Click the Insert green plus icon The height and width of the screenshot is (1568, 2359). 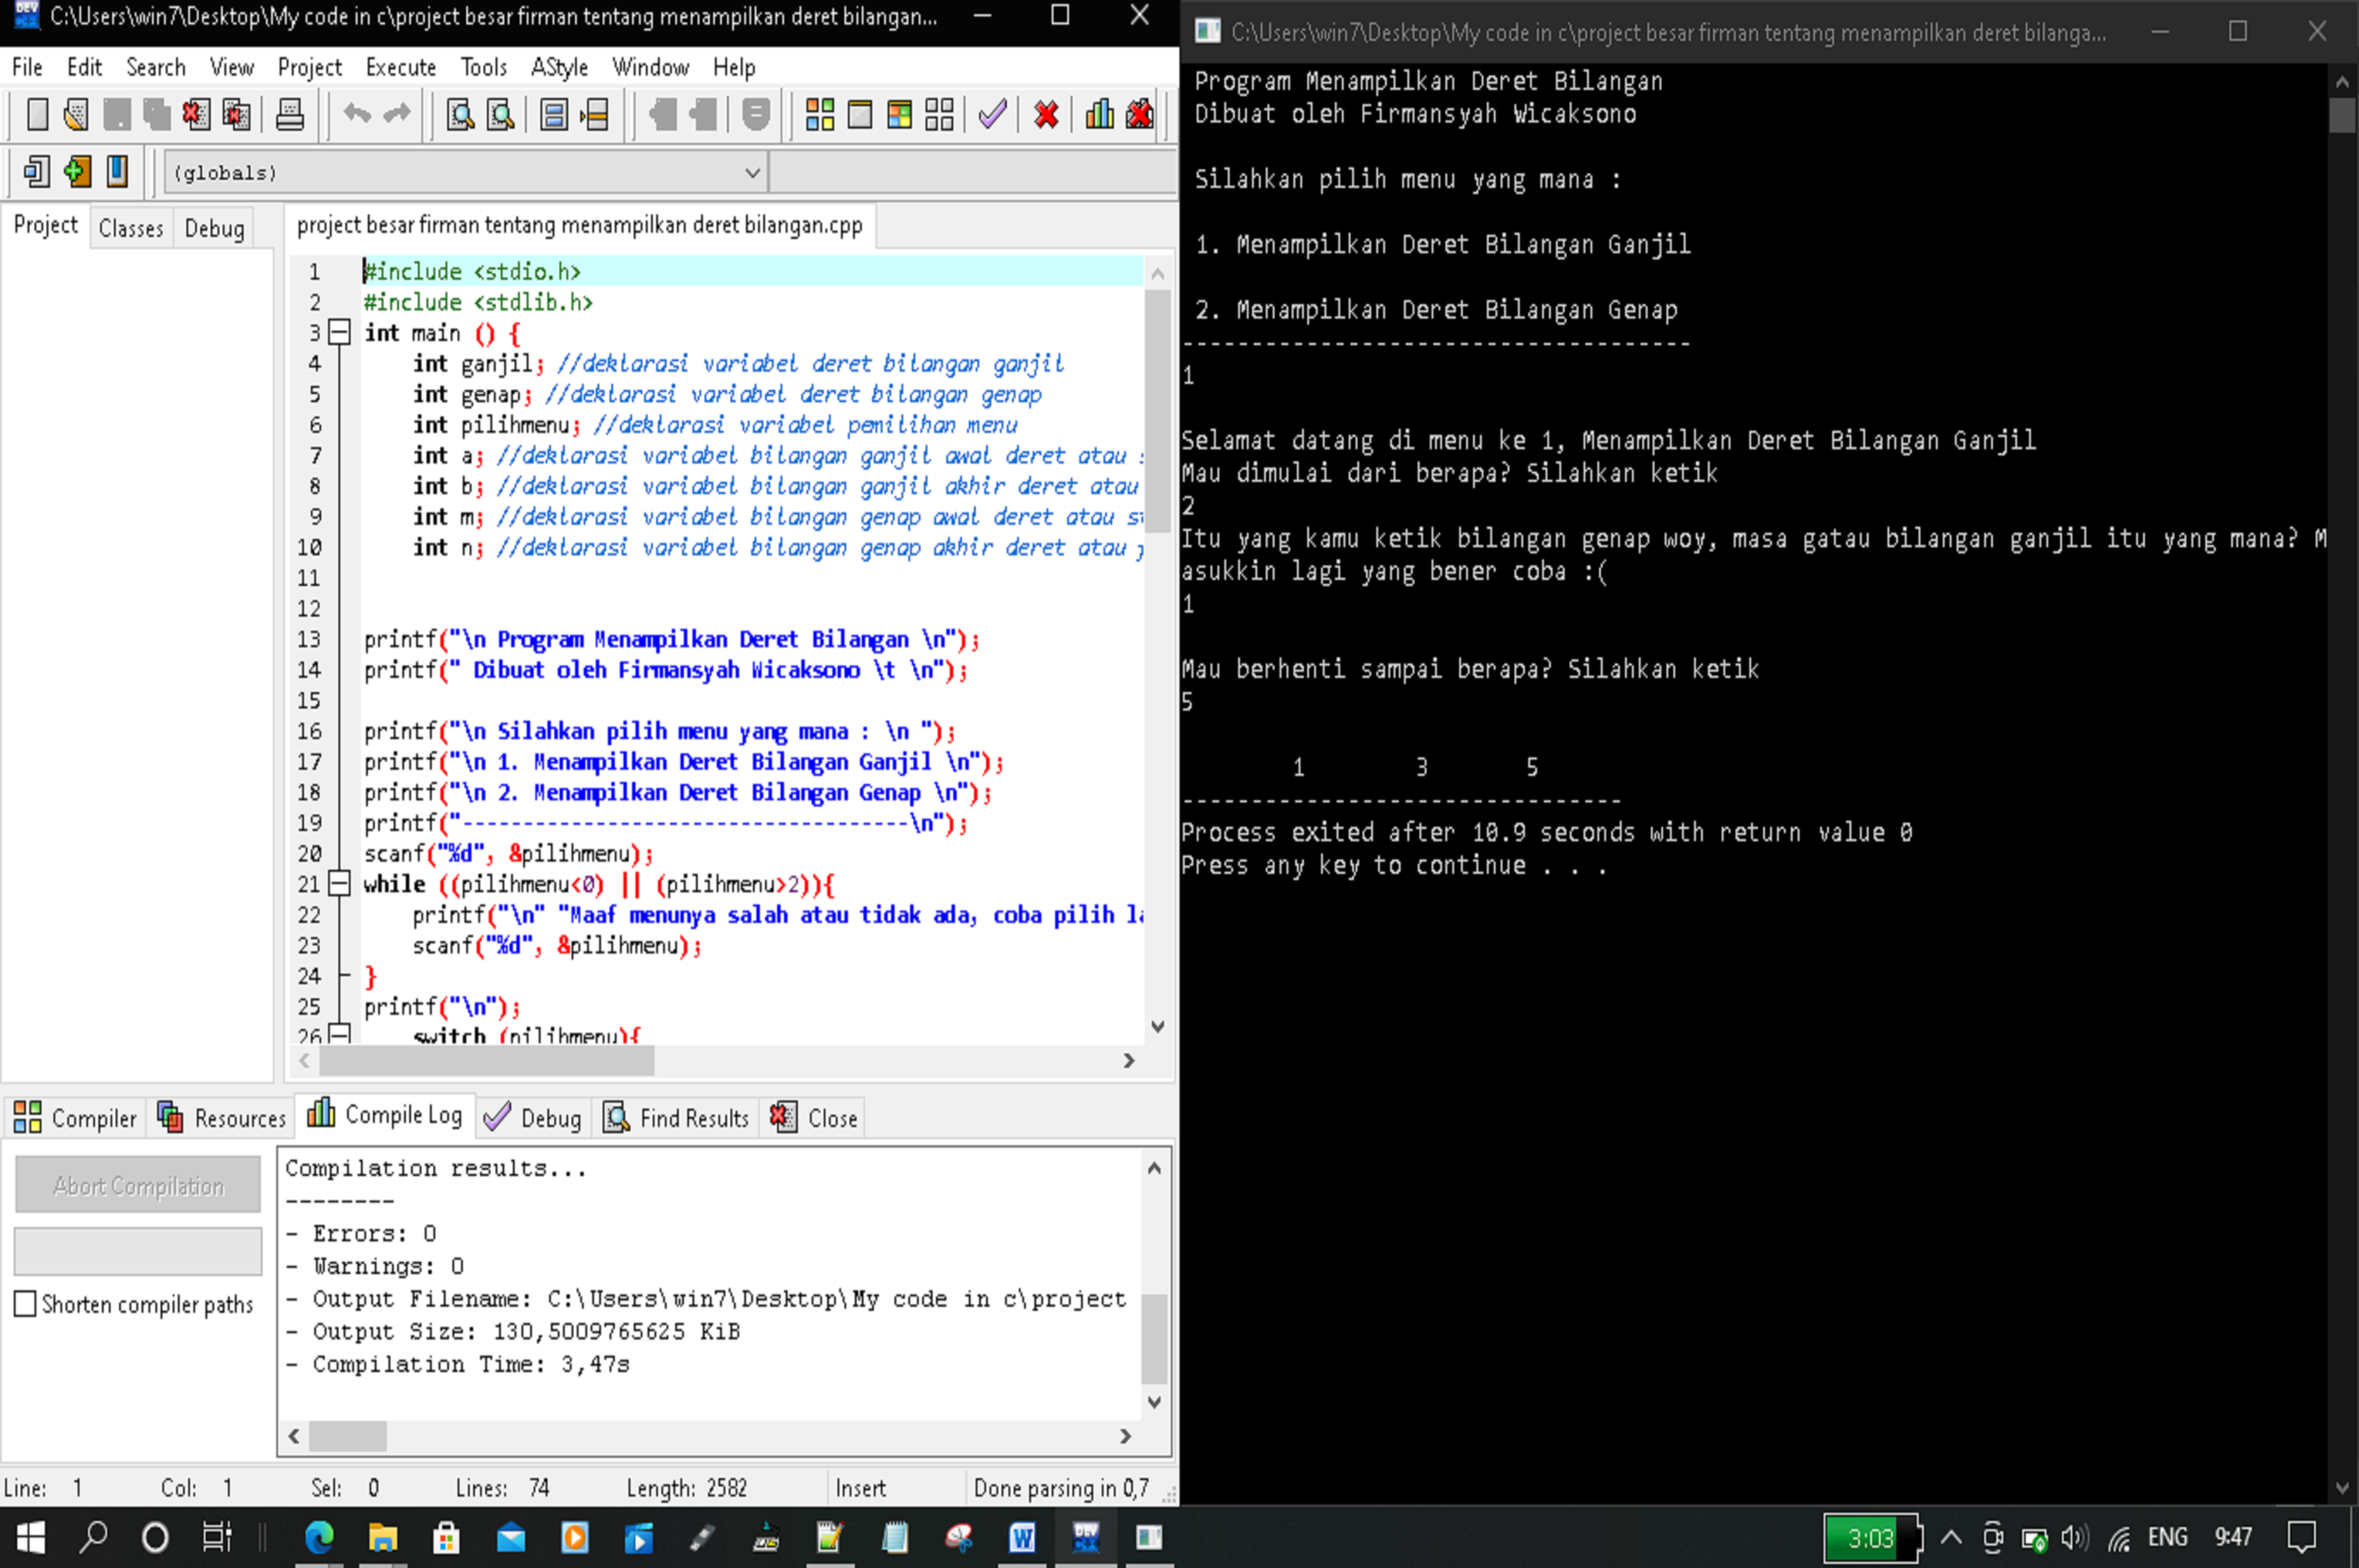(77, 172)
